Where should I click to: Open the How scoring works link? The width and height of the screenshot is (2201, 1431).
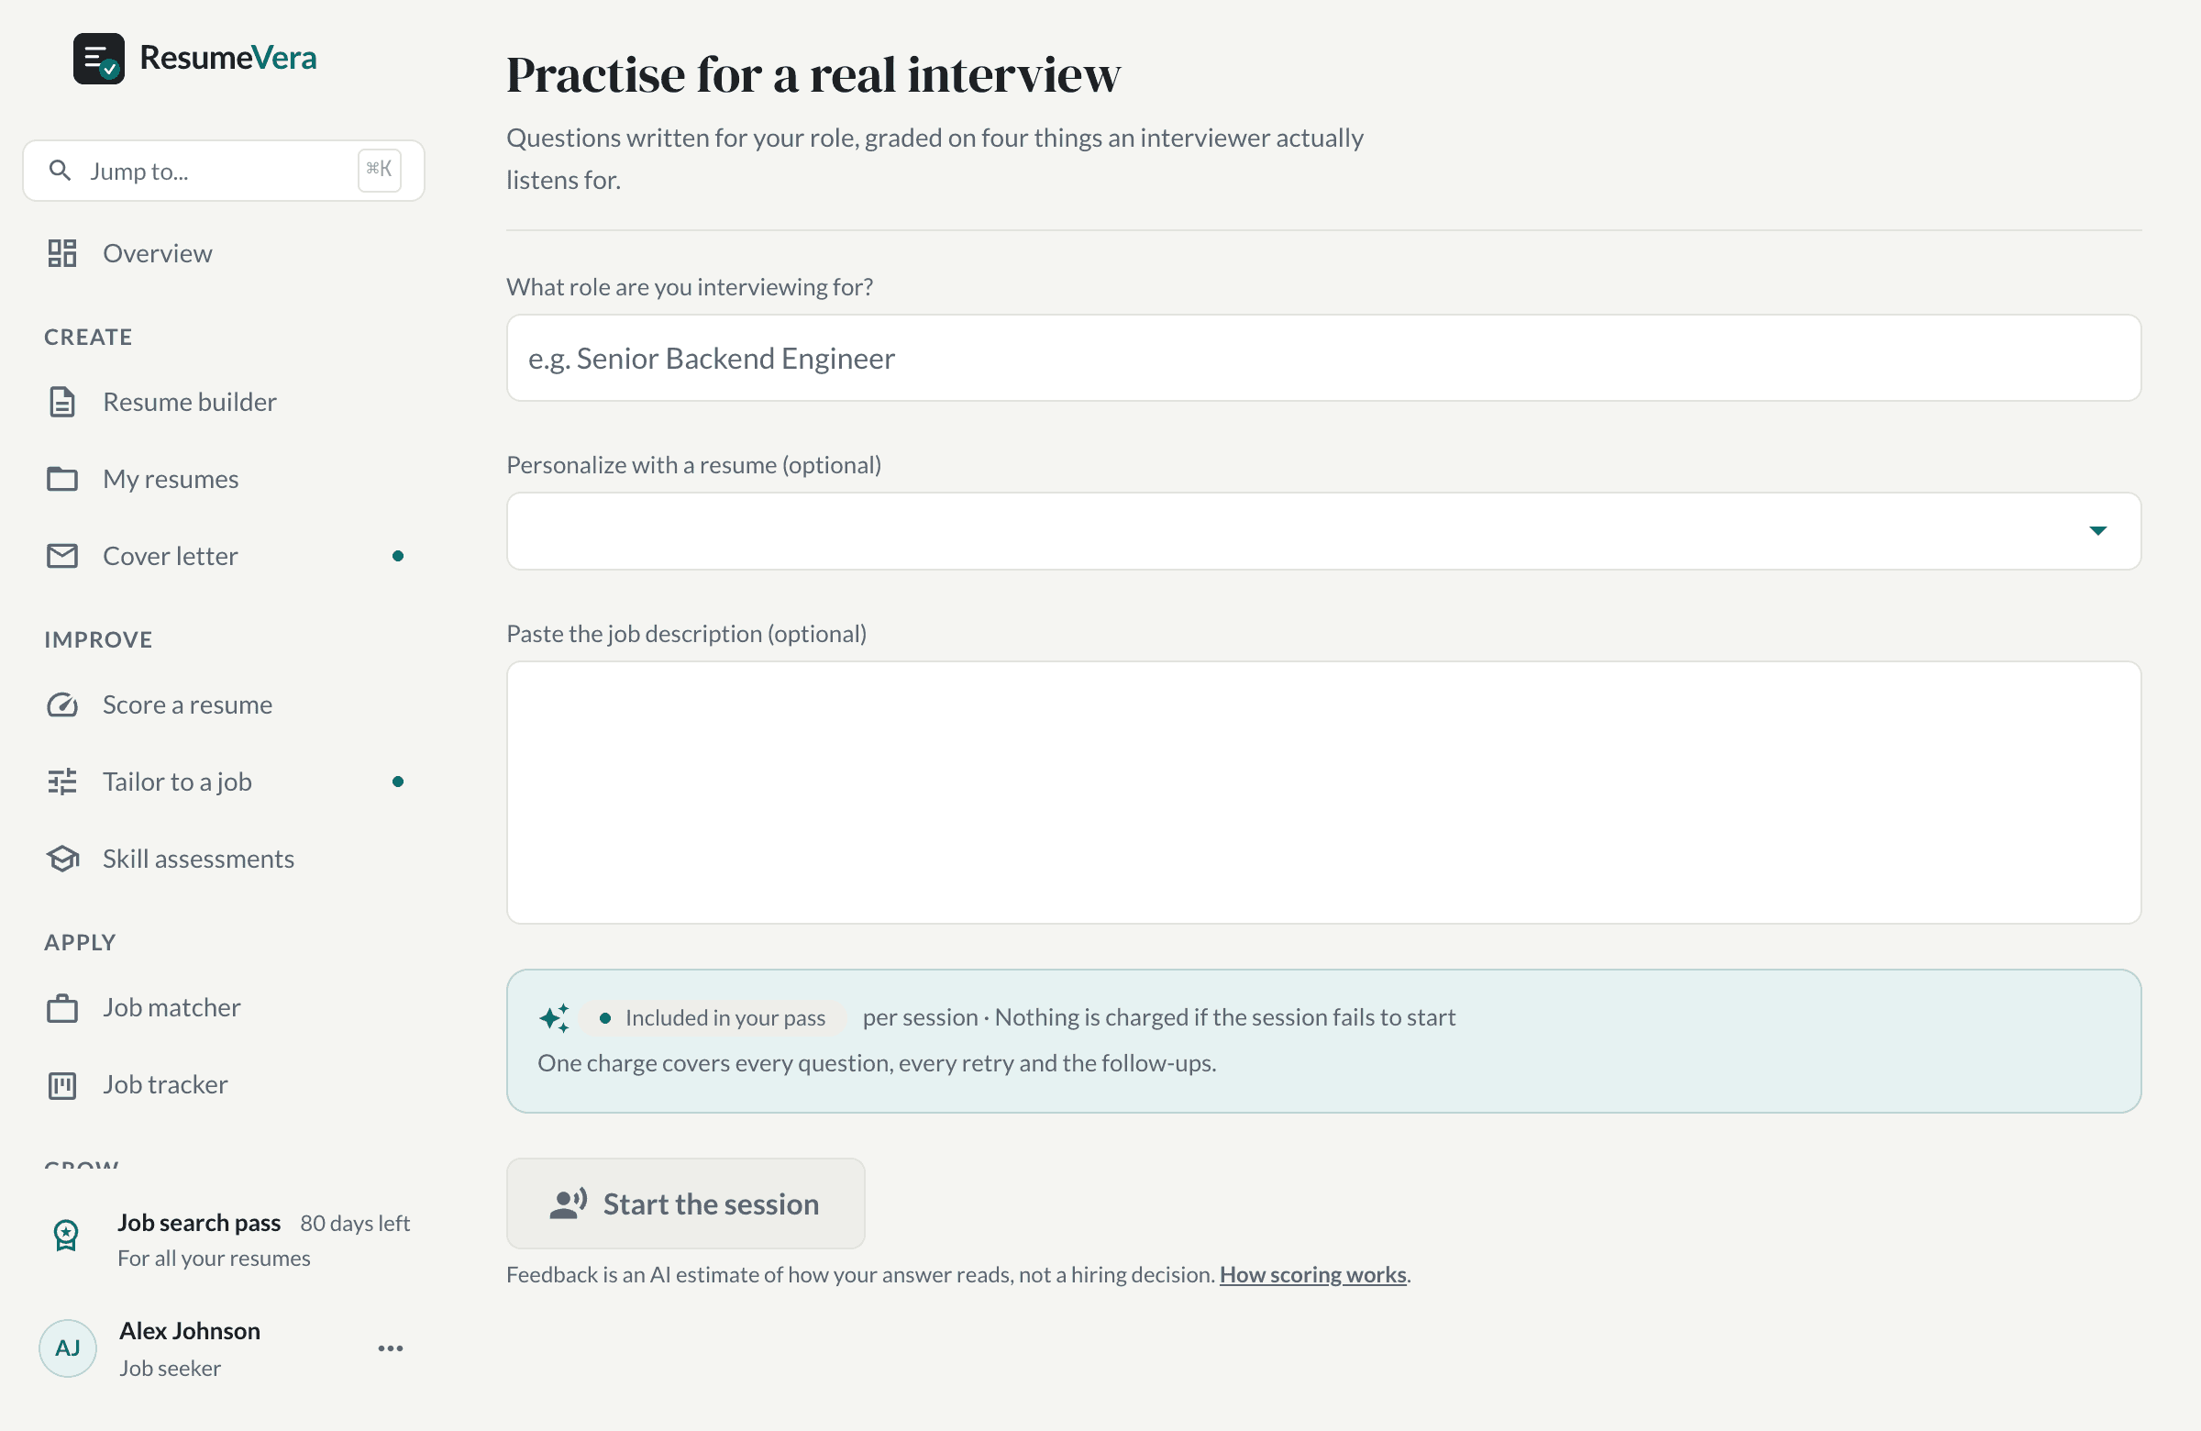[1312, 1275]
